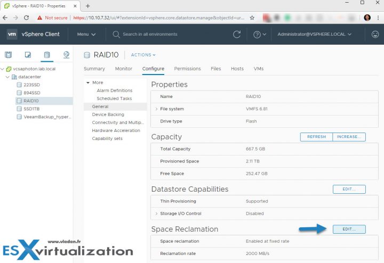Viewport: 384px width, 263px height.
Task: Click the RAID10 datastore icon in the title
Action: (87, 55)
